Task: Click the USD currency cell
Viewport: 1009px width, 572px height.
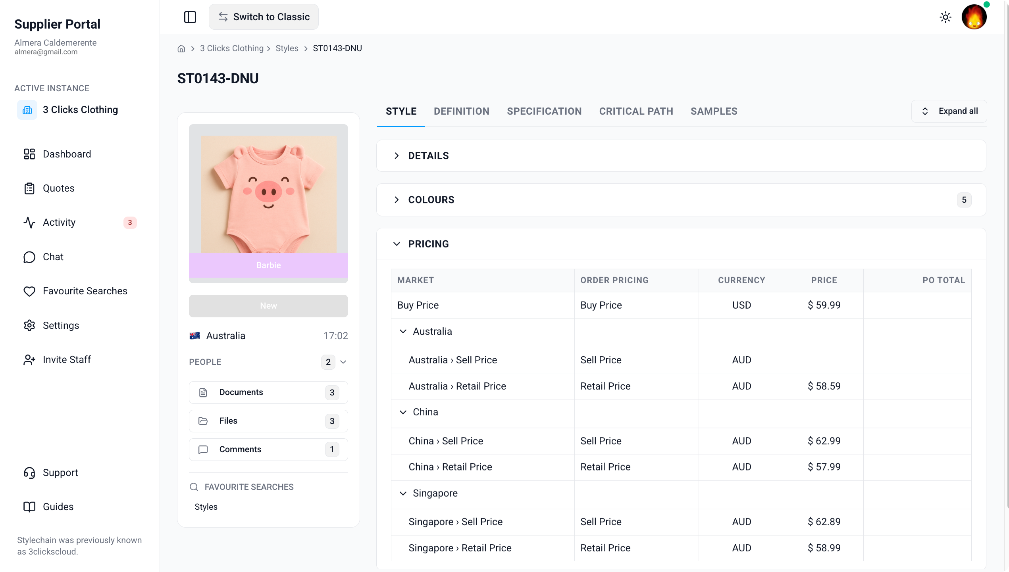Action: (741, 305)
